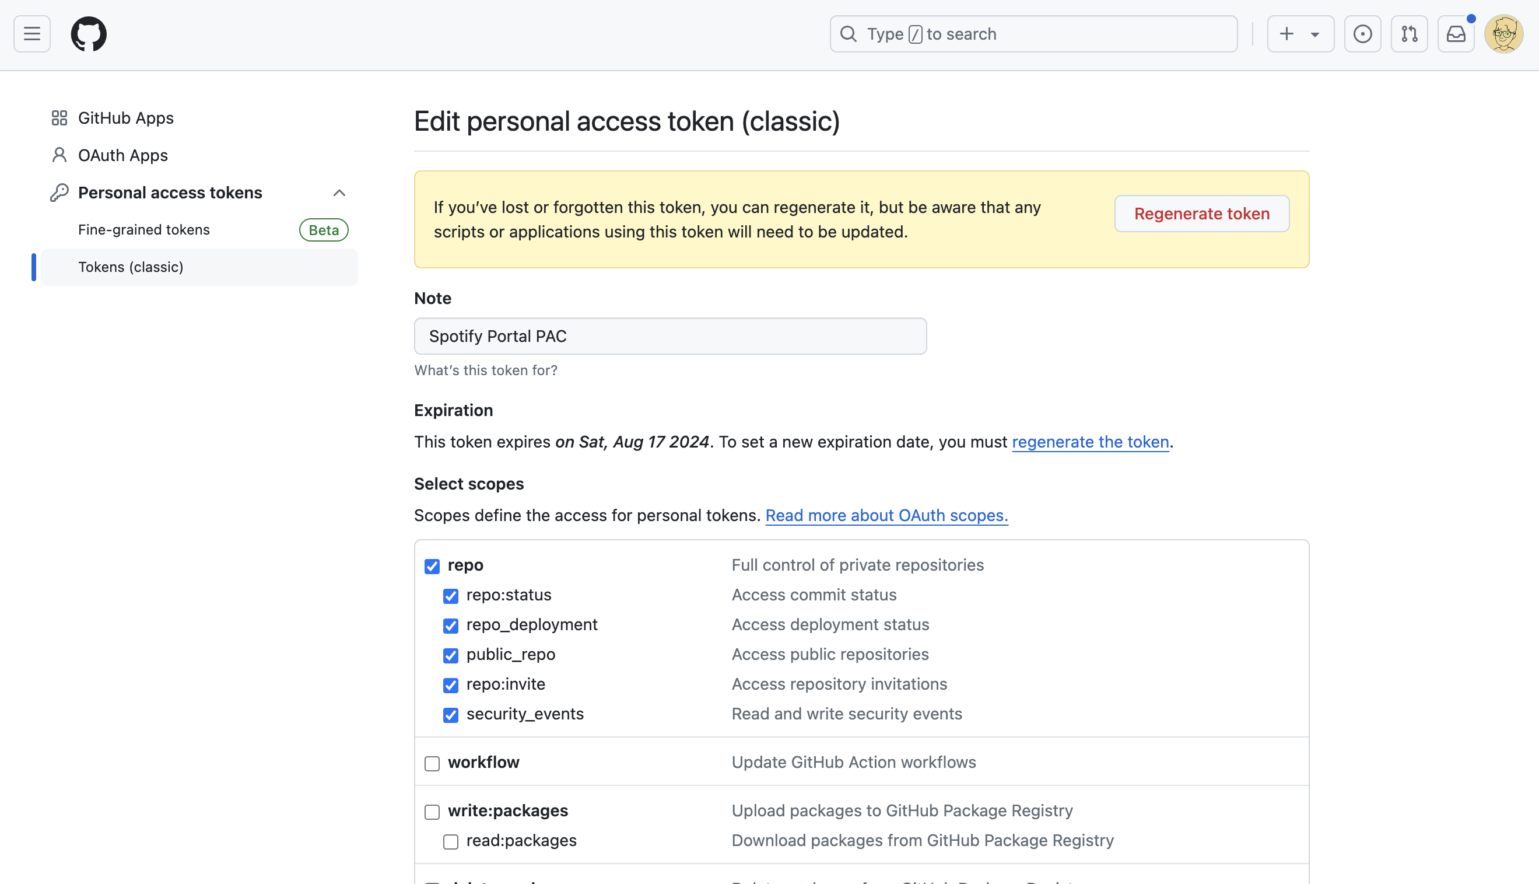Focus the 'Type / to search' box
1539x884 pixels.
point(1034,34)
